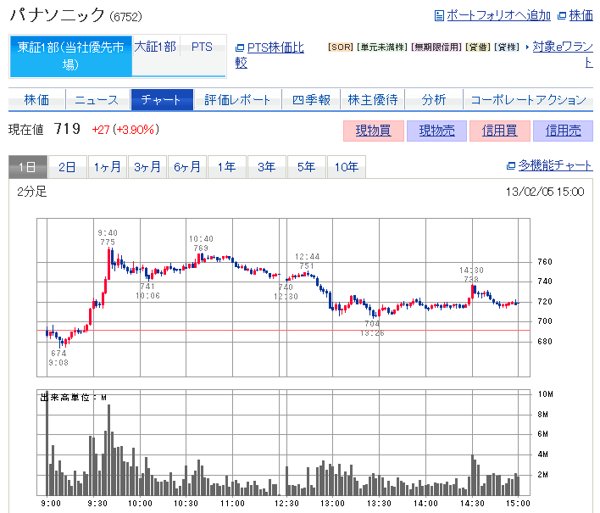This screenshot has width=600, height=513.
Task: Click the [無期限信用] tag
Action: click(x=436, y=47)
